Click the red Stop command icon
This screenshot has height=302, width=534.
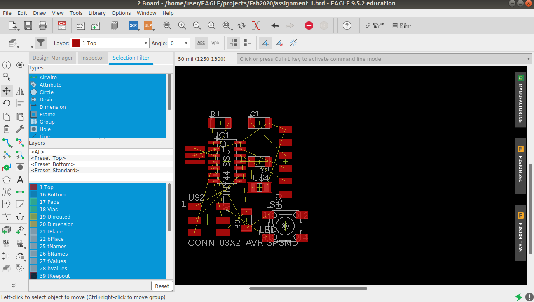point(309,25)
